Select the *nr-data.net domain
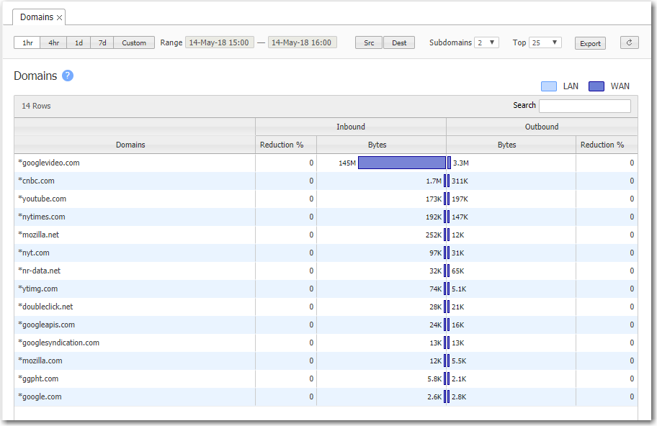Screen dimensions: 657x426 (39, 271)
